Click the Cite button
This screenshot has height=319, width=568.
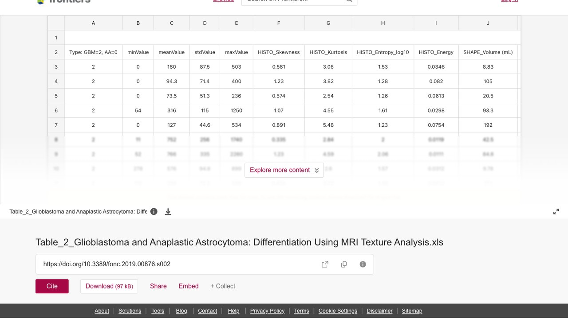tap(52, 286)
